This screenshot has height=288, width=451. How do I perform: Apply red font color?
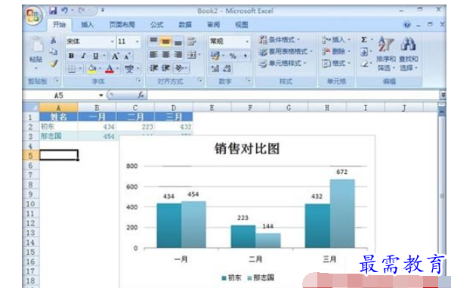tap(110, 69)
